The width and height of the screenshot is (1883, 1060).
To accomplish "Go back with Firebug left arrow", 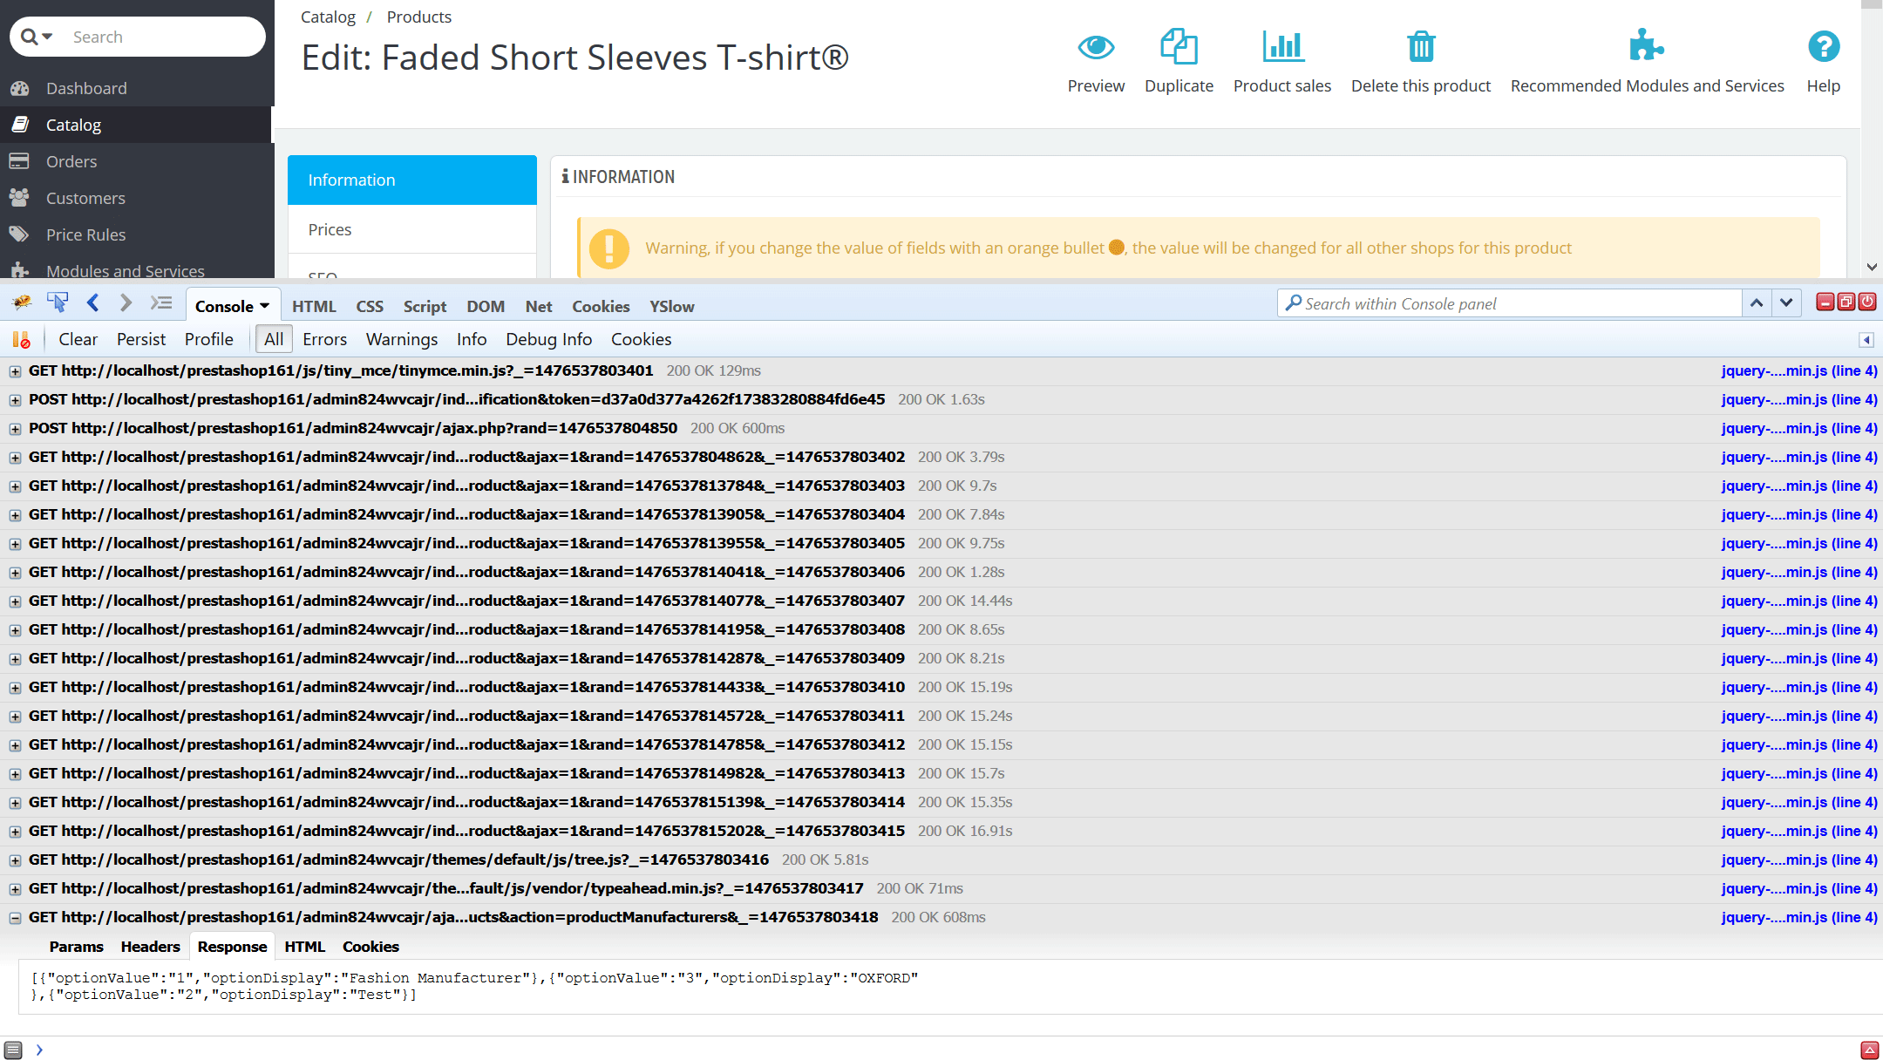I will (92, 302).
